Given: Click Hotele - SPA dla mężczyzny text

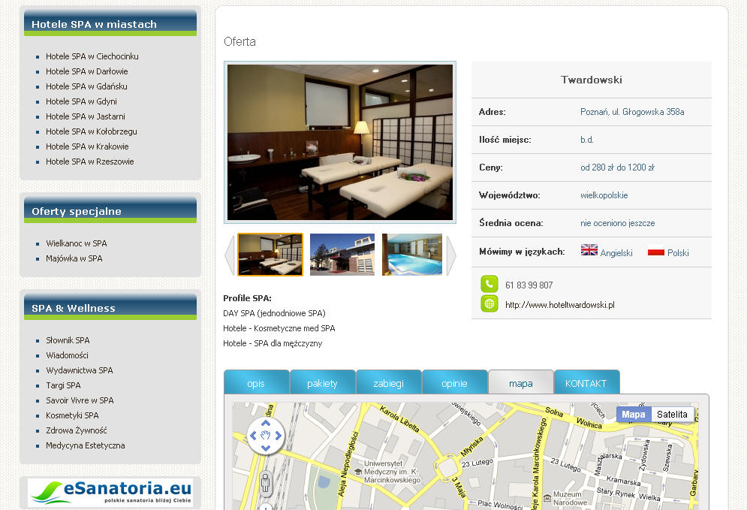Looking at the screenshot, I should pyautogui.click(x=273, y=343).
